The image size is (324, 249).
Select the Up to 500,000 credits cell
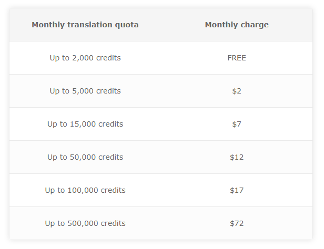[x=85, y=223]
